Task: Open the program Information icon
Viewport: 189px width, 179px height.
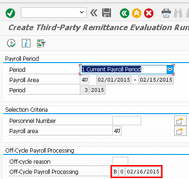Action: click(26, 43)
